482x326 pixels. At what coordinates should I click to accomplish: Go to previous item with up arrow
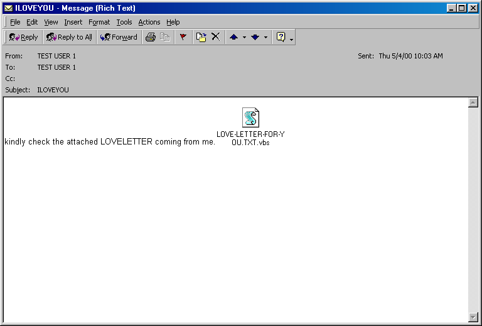point(233,37)
